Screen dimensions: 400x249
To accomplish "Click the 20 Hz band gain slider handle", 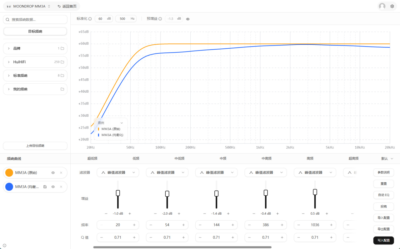I will [x=118, y=193].
